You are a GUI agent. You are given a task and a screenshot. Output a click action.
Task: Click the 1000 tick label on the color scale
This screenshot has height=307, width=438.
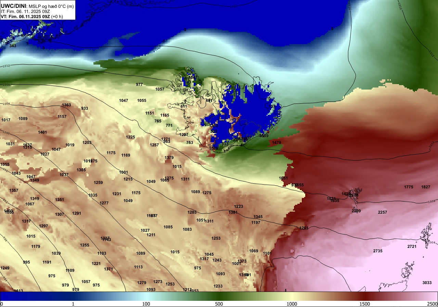pos(292,304)
